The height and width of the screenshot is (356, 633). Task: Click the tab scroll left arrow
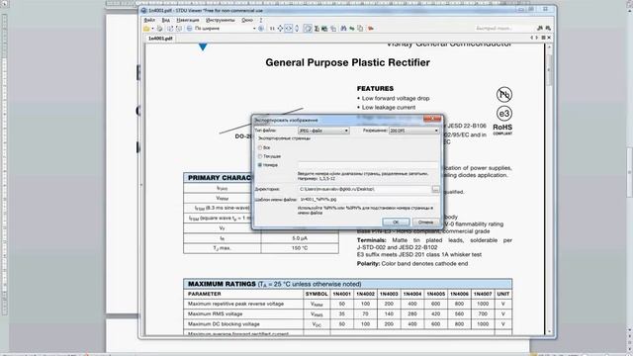532,38
